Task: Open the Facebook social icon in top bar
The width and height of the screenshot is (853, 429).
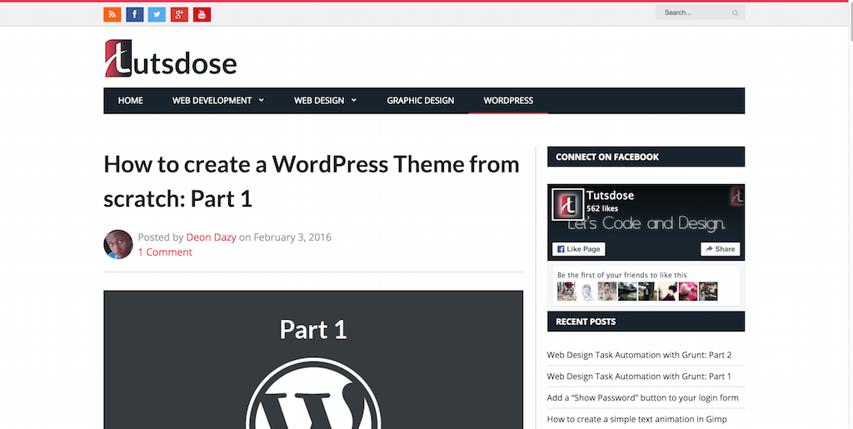Action: [x=135, y=15]
